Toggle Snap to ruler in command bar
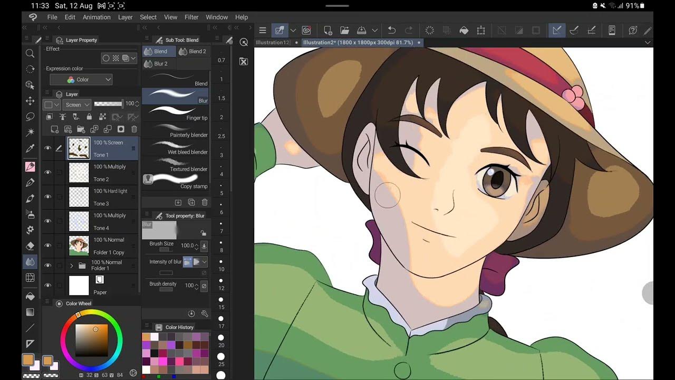The height and width of the screenshot is (380, 675). 557,31
